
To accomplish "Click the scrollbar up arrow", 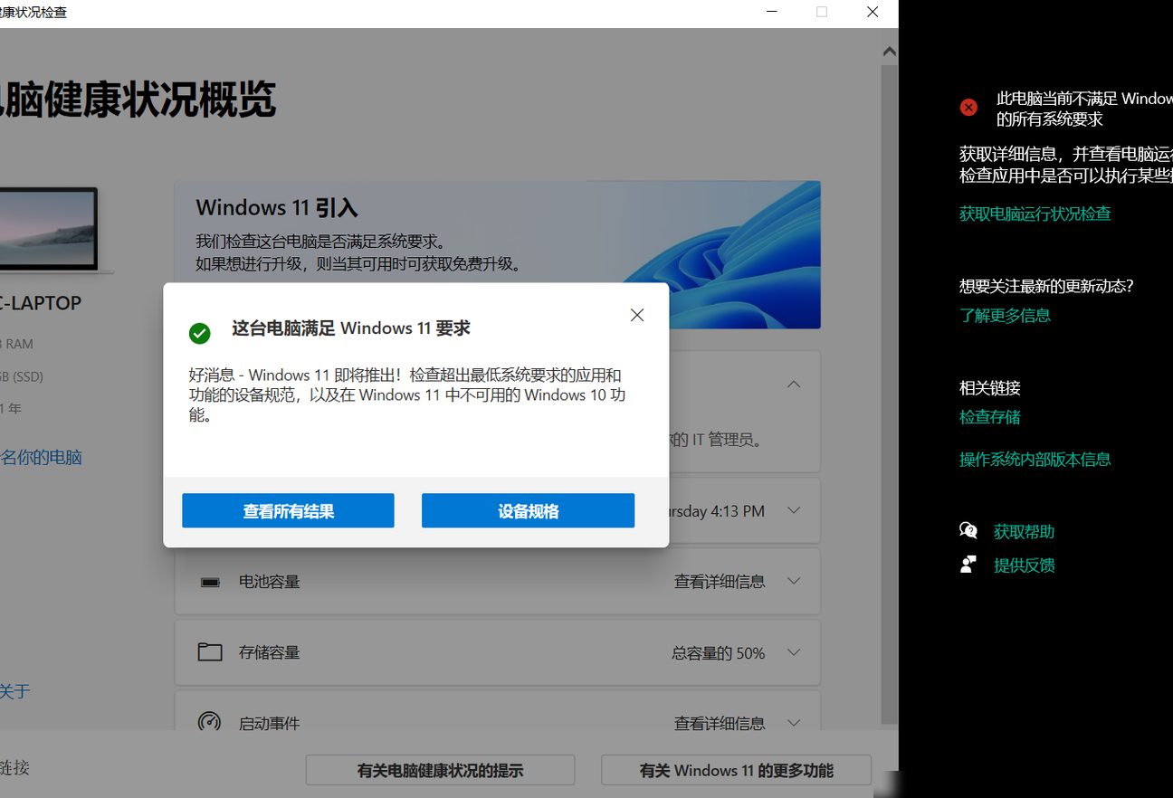I will tap(890, 52).
